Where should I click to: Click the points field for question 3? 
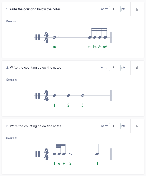coord(115,126)
